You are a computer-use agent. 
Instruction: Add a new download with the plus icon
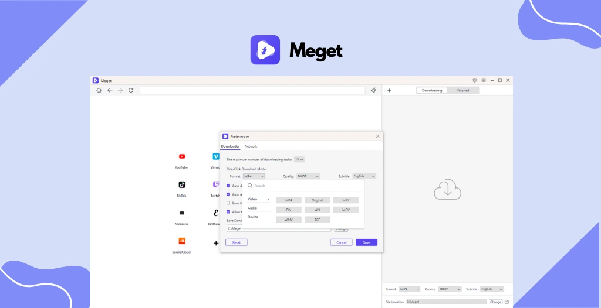389,90
